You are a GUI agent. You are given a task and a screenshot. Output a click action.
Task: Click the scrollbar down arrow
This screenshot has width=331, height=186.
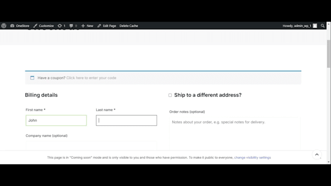tap(329, 162)
